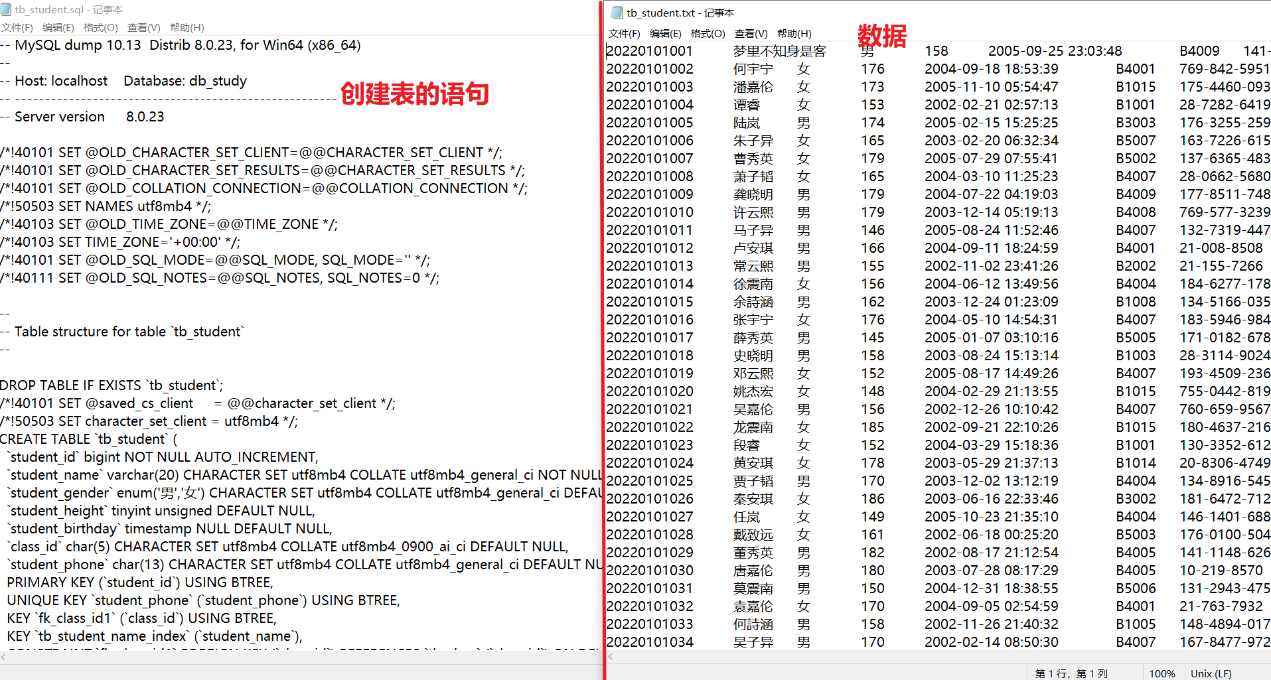1271x680 pixels.
Task: Open 查看(V) menu in tb_student.txt window
Action: [x=751, y=33]
